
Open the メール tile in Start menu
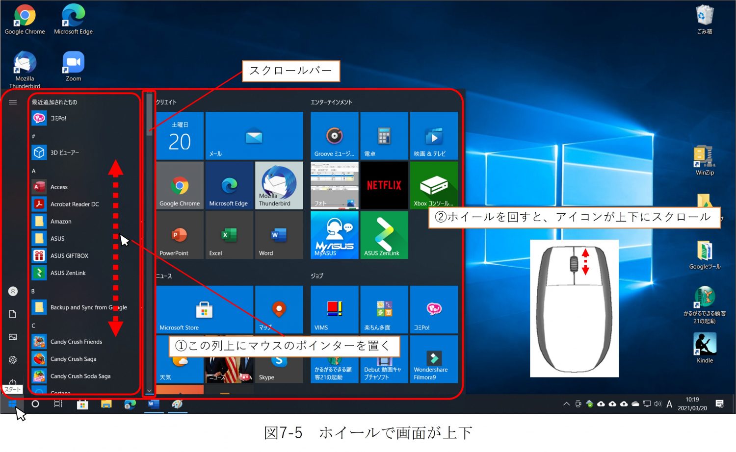tap(254, 135)
